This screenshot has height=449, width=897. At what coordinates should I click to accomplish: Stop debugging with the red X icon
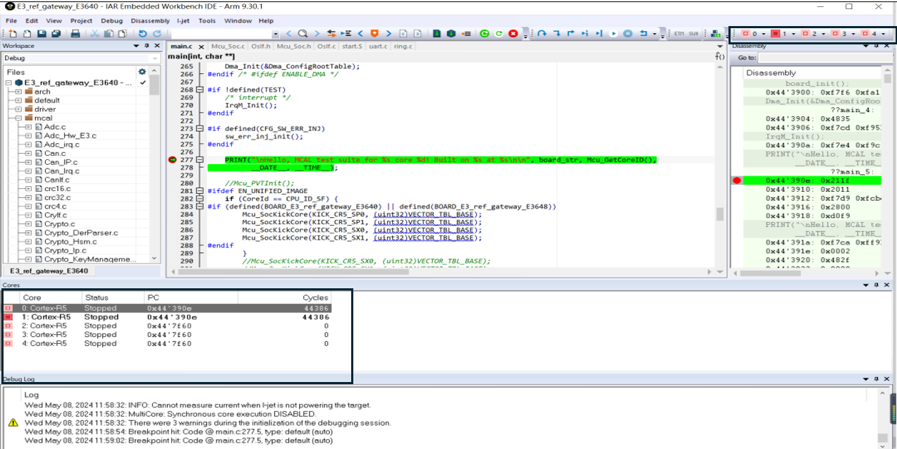click(513, 34)
